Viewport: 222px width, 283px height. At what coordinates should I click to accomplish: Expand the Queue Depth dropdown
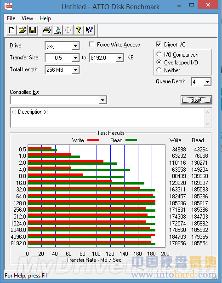(x=208, y=82)
